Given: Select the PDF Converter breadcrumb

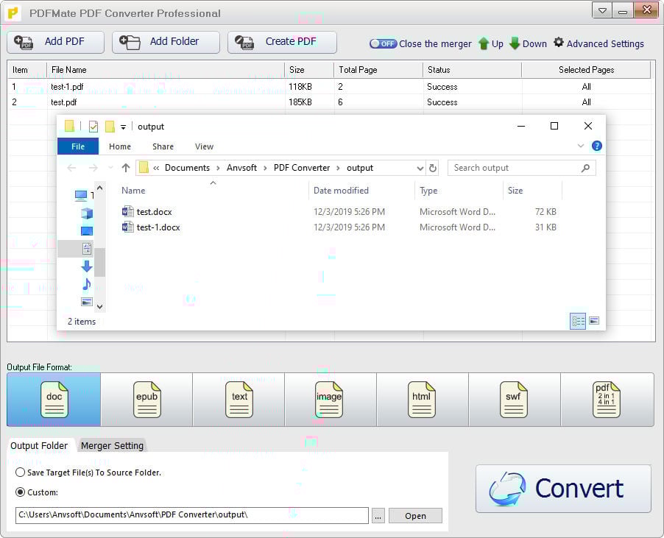Looking at the screenshot, I should tap(302, 168).
